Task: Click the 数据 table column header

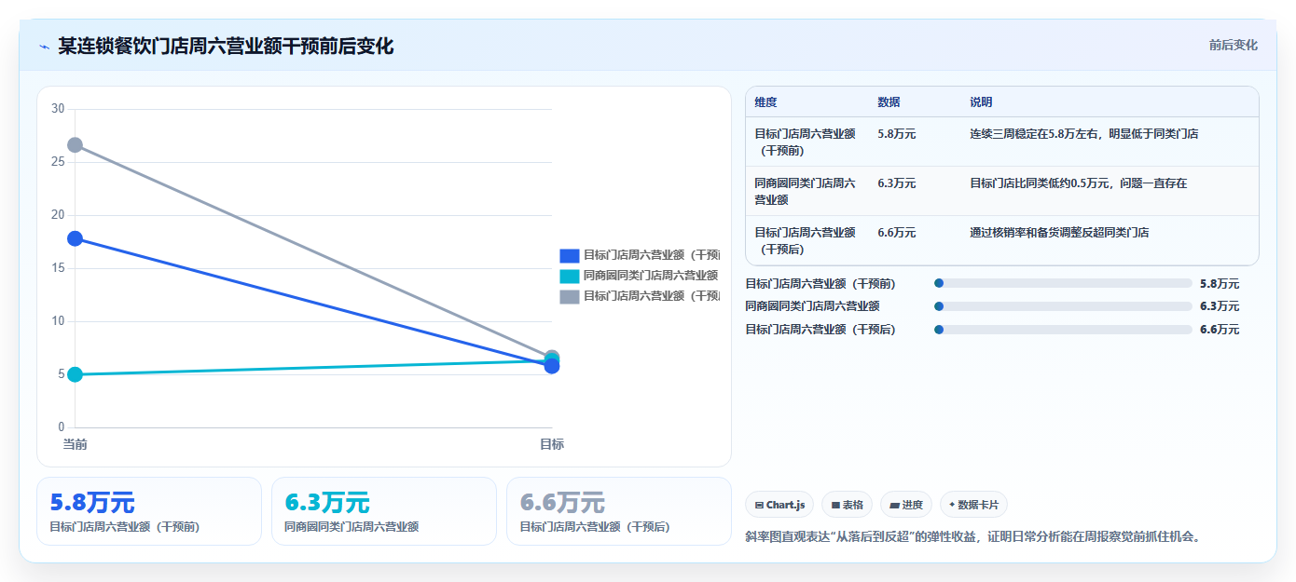Action: point(889,102)
